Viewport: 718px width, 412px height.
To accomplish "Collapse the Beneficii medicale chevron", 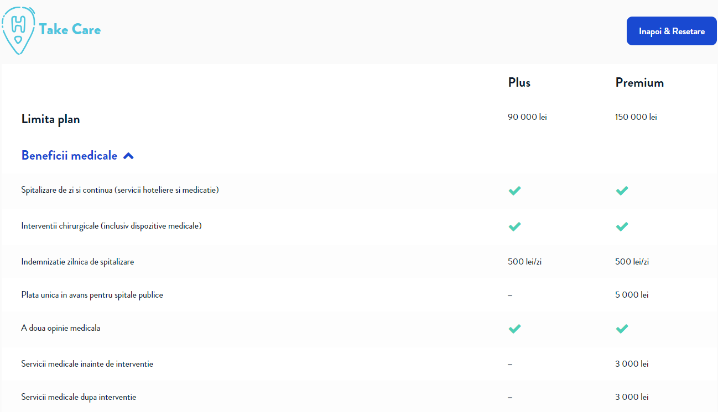I will [x=128, y=156].
